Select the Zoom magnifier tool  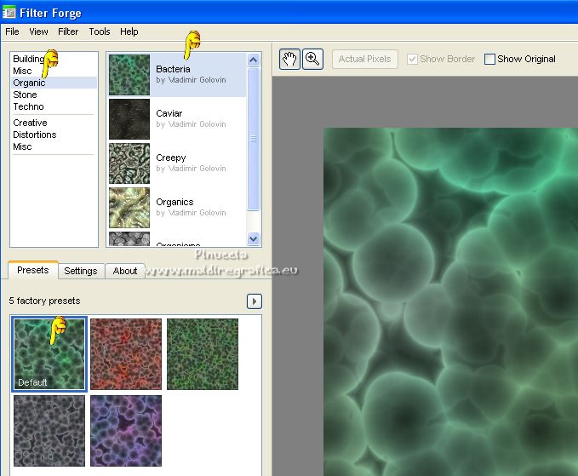point(312,59)
